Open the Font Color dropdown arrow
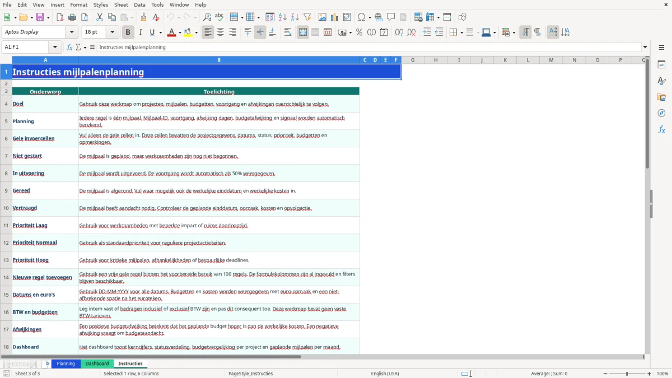Viewport: 672px width, 378px height. 180,32
